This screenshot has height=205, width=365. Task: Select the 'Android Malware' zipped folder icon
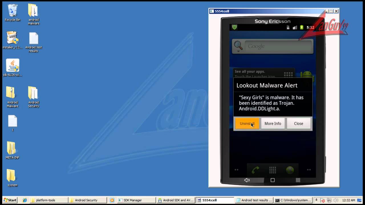[13, 97]
